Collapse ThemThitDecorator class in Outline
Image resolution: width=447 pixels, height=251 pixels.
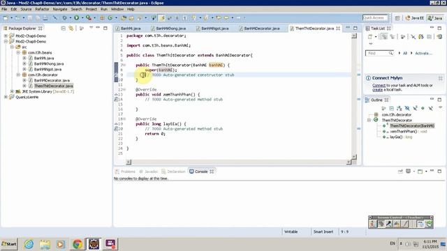click(369, 120)
